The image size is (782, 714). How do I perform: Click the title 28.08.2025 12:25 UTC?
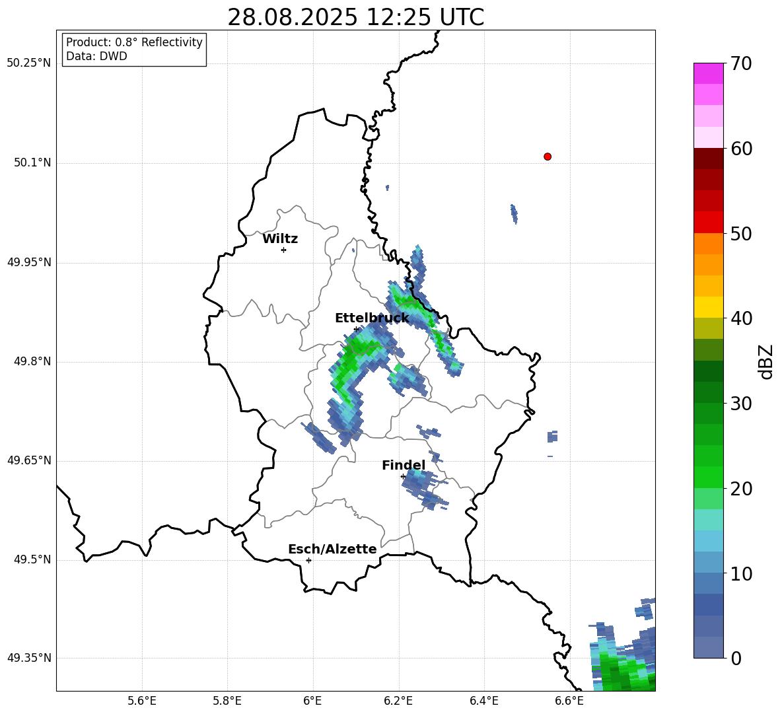coord(355,17)
